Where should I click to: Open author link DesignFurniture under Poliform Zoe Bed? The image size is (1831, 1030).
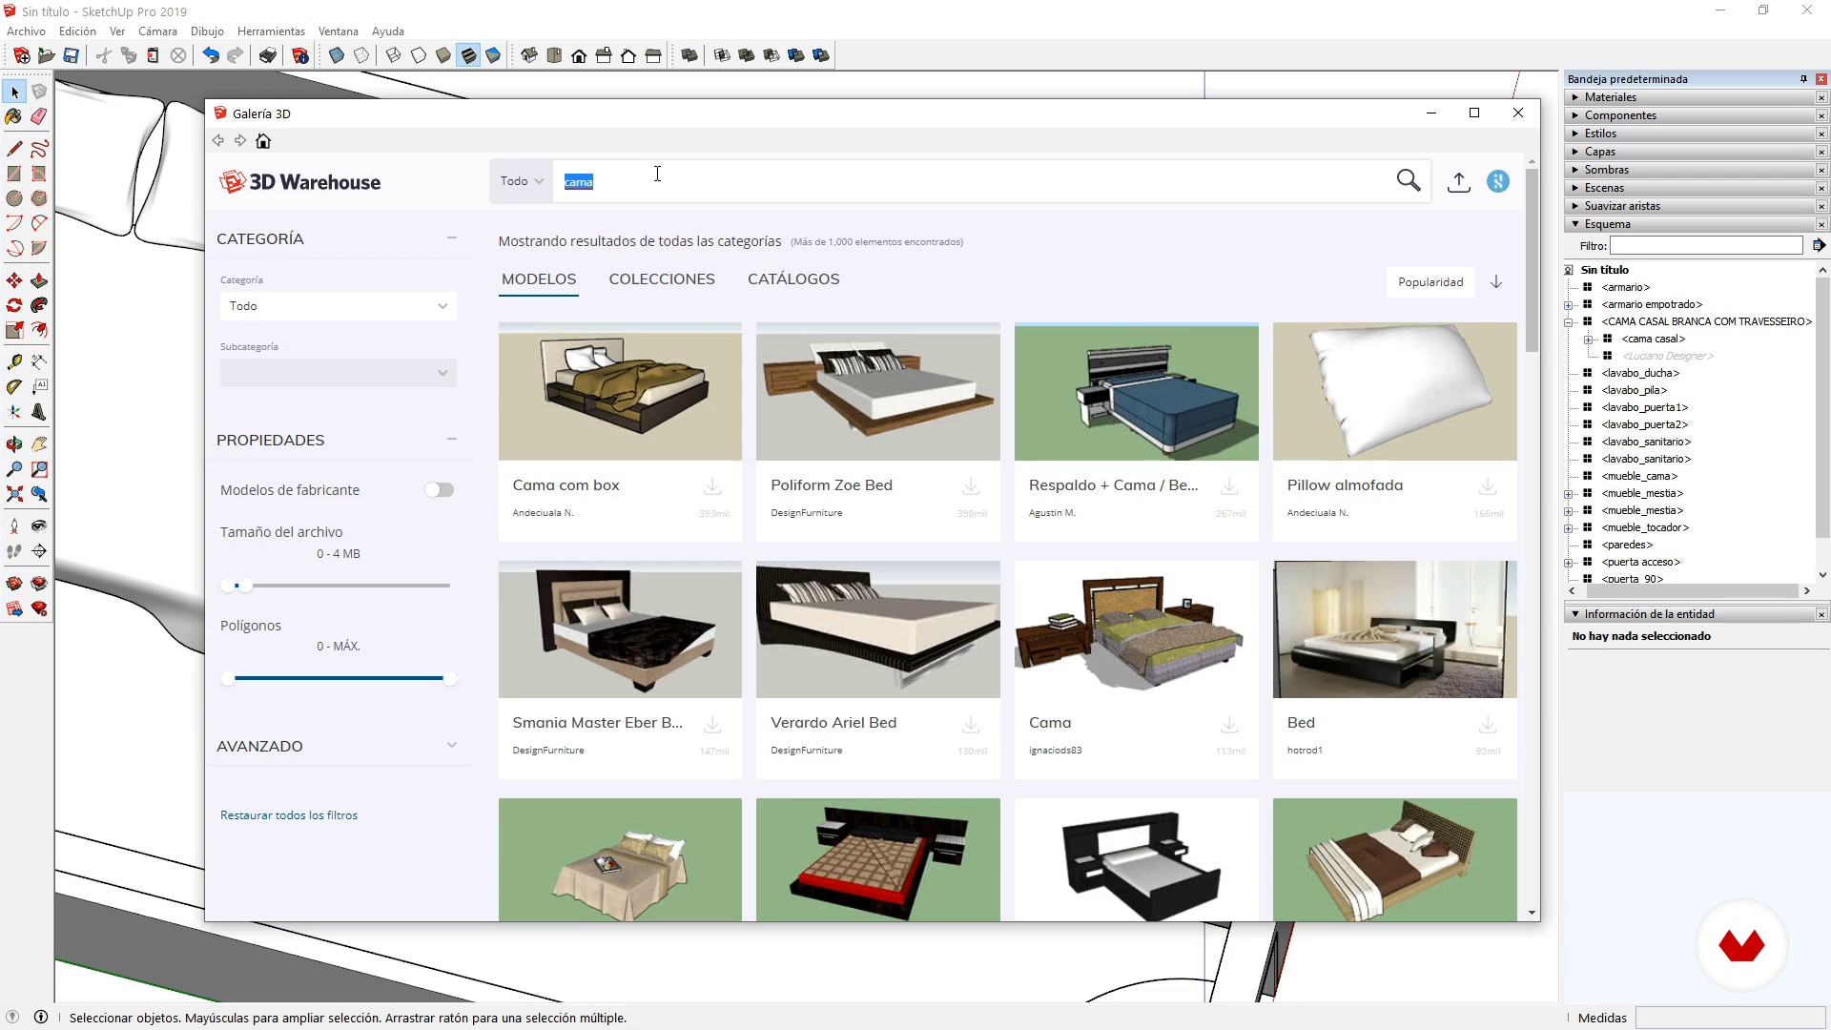click(807, 513)
